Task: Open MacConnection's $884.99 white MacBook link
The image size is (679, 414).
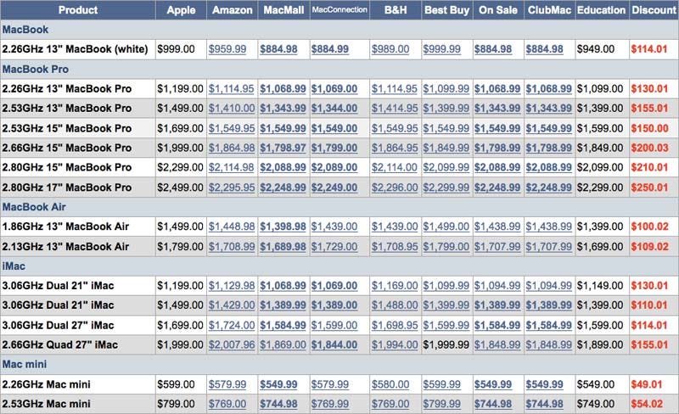Action: pyautogui.click(x=330, y=49)
